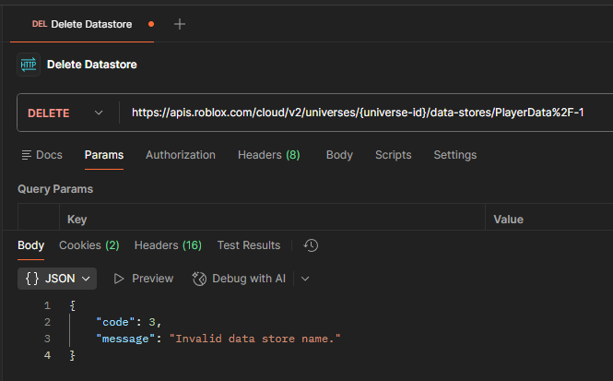Click the Delete Datastore request title
The image size is (613, 381).
pyautogui.click(x=92, y=65)
